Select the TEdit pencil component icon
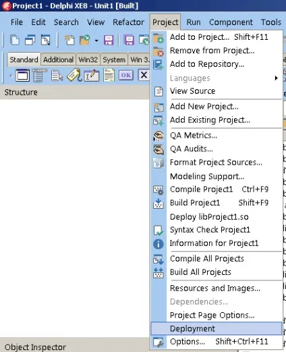 click(91, 75)
